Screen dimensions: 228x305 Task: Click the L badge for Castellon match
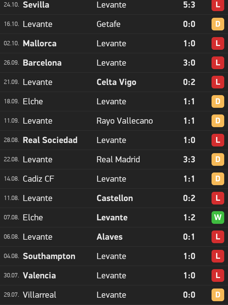[218, 198]
